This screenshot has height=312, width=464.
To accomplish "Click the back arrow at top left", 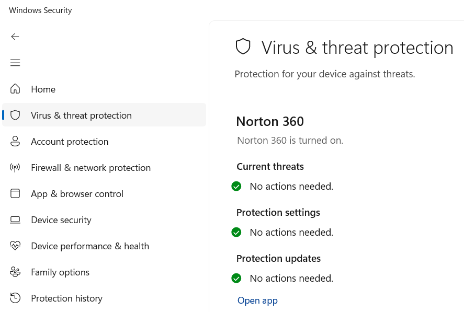I will (15, 37).
